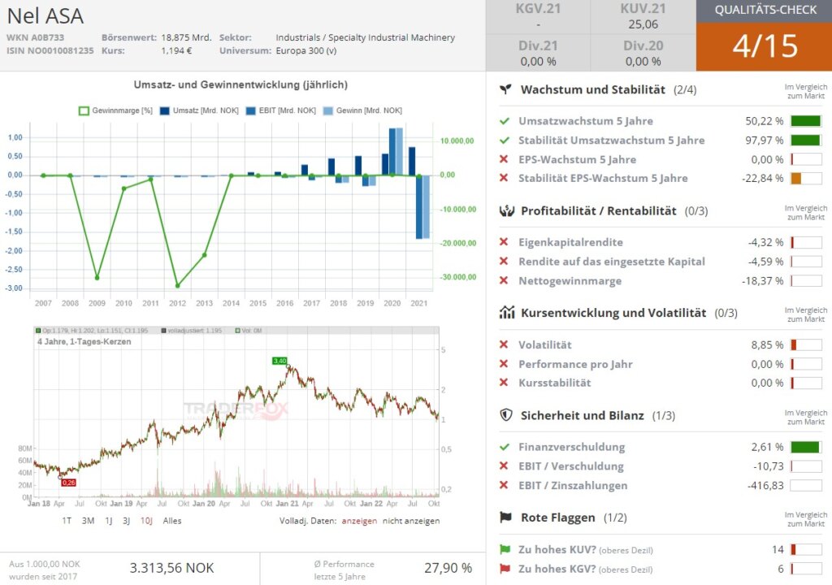The image size is (832, 585).
Task: Select the 3M chart time range
Action: 88,521
